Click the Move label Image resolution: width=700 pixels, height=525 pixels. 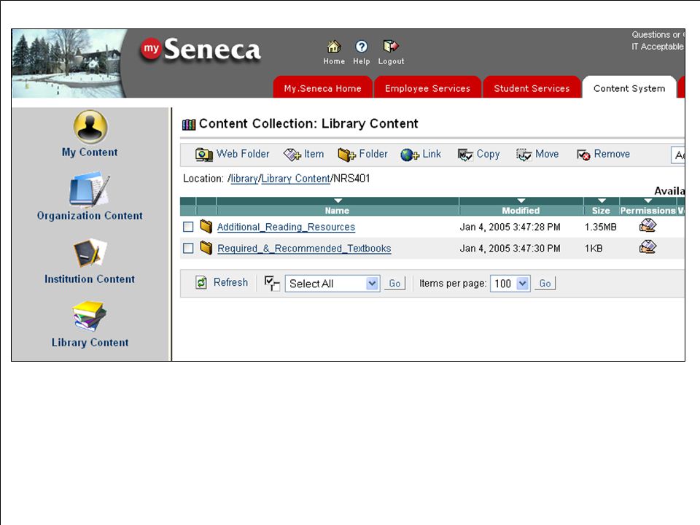pos(547,154)
